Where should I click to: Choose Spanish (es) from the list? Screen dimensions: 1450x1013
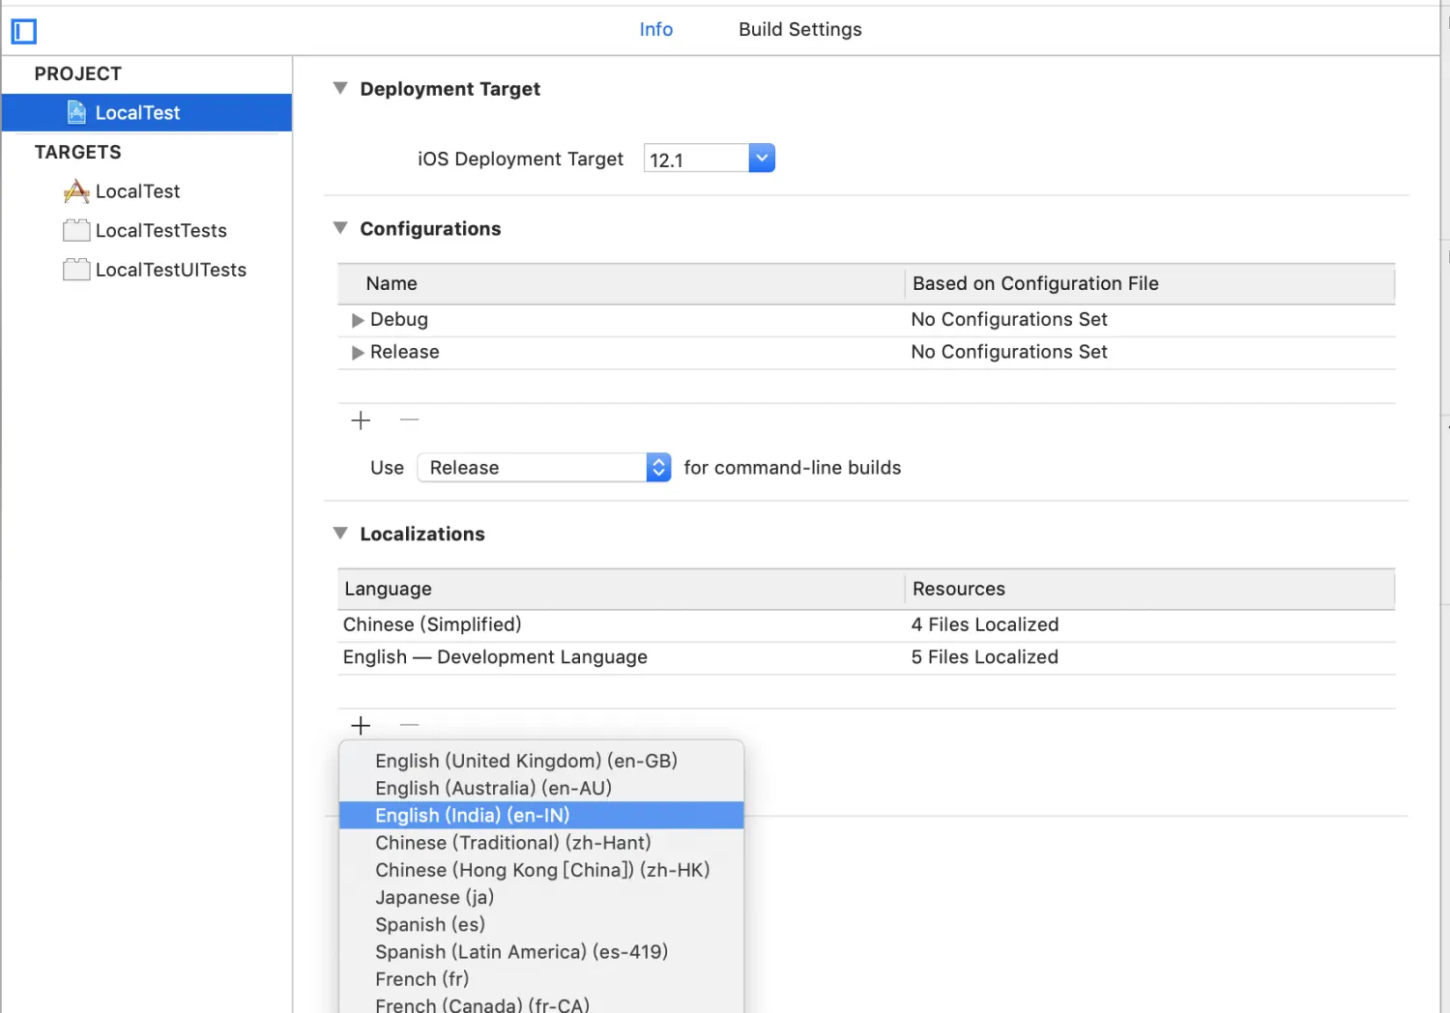[x=541, y=924]
